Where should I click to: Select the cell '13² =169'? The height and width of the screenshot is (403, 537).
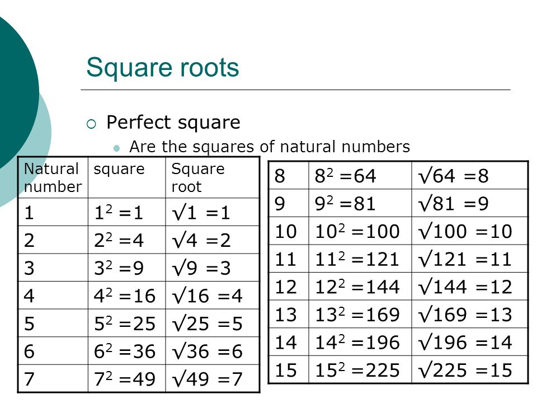[x=360, y=314]
